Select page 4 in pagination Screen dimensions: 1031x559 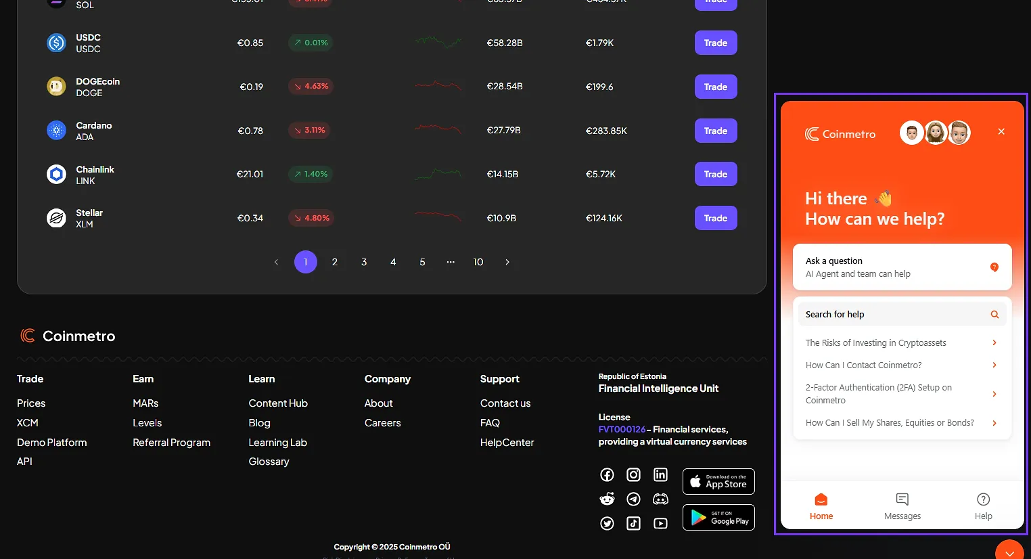pyautogui.click(x=393, y=262)
